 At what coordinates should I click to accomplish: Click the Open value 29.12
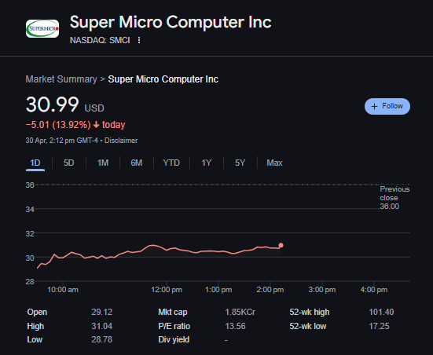tap(102, 313)
